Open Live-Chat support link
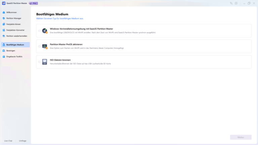The image size is (258, 145). coord(8,141)
